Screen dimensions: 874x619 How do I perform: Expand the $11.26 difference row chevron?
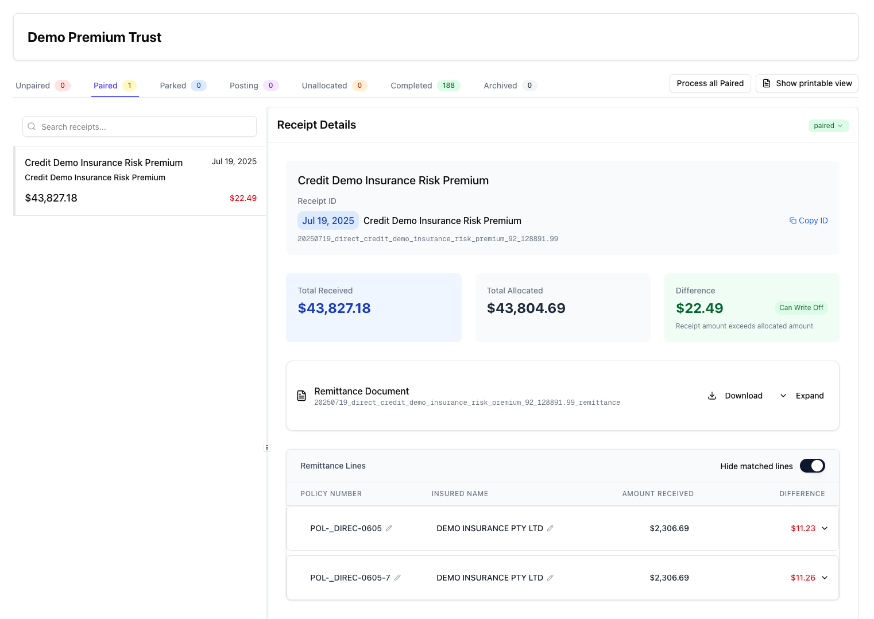click(825, 578)
